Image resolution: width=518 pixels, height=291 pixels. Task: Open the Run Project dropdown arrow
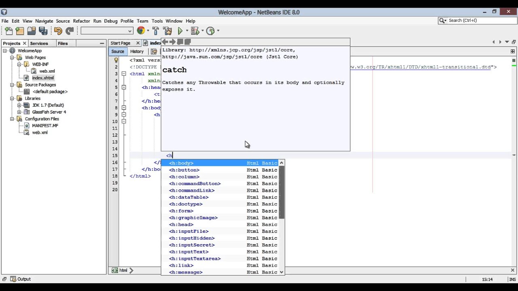(x=187, y=31)
